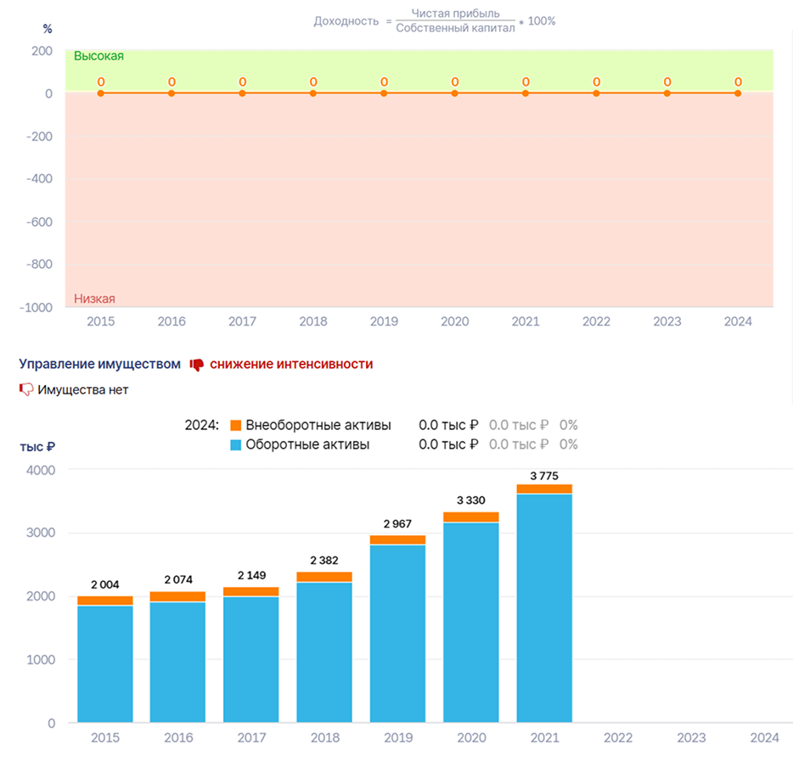Select the 2018 data point on profitability line
793x760 pixels.
tap(313, 93)
